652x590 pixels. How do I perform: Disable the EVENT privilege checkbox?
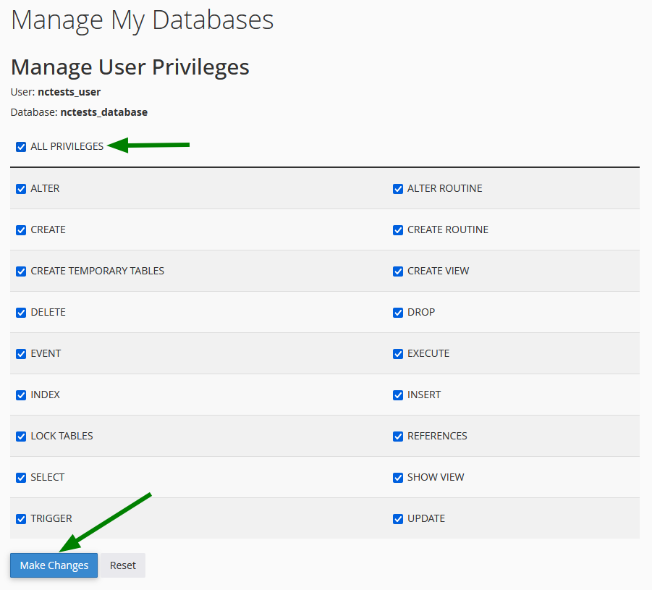21,353
